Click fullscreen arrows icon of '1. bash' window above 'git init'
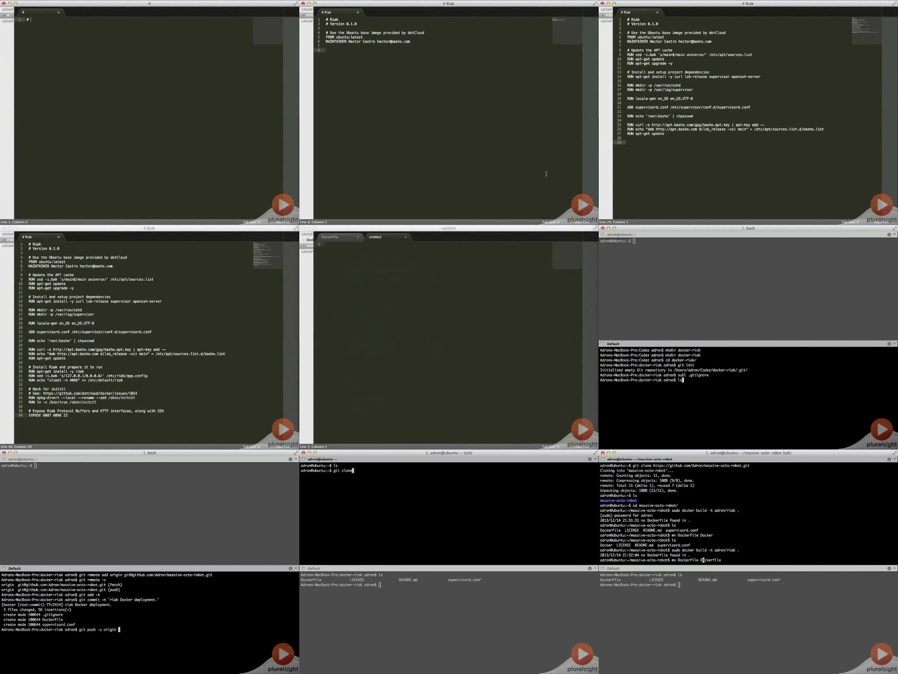 click(894, 228)
